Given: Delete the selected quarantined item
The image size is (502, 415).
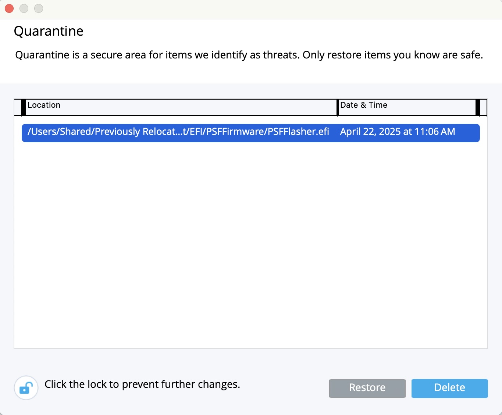Looking at the screenshot, I should [449, 388].
